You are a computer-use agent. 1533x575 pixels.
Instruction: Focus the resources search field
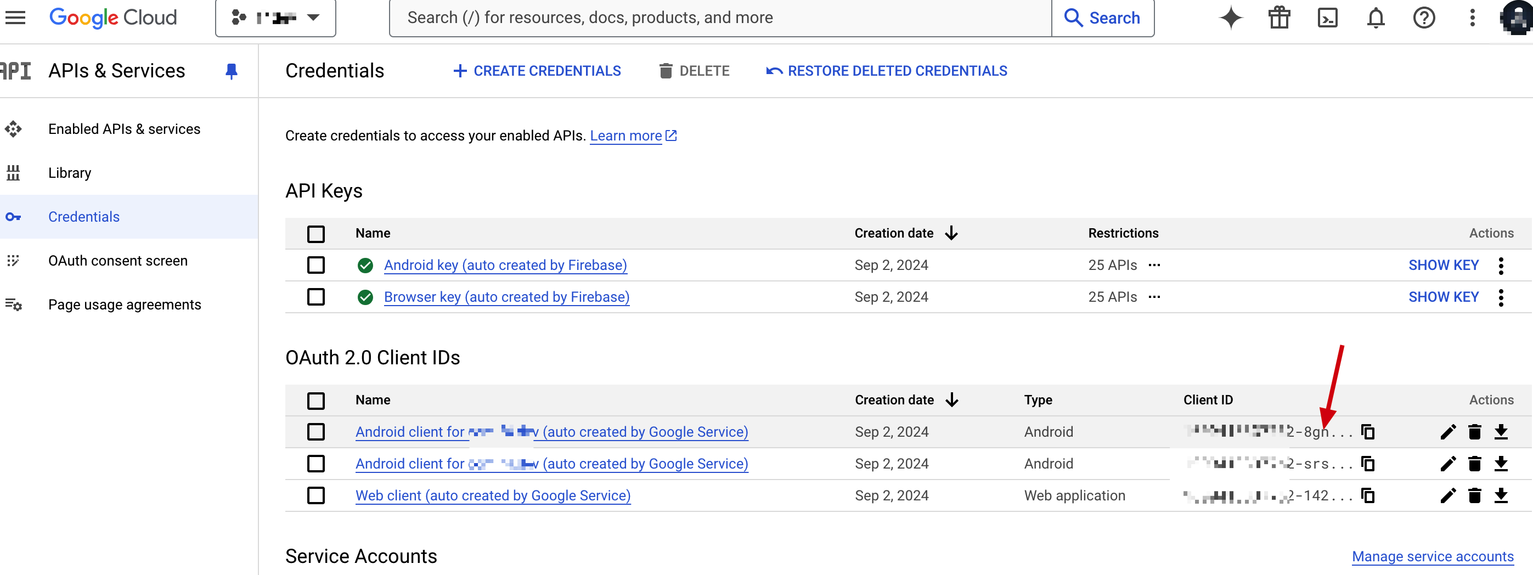[720, 18]
